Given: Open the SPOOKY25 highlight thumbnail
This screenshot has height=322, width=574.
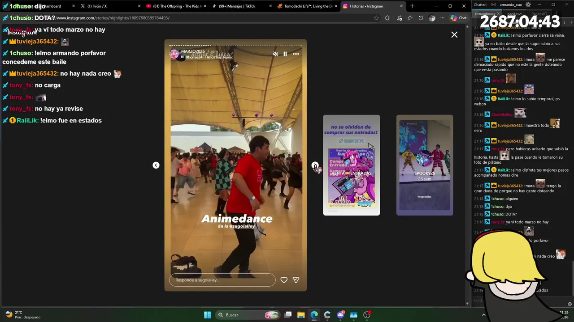Looking at the screenshot, I should click(425, 165).
